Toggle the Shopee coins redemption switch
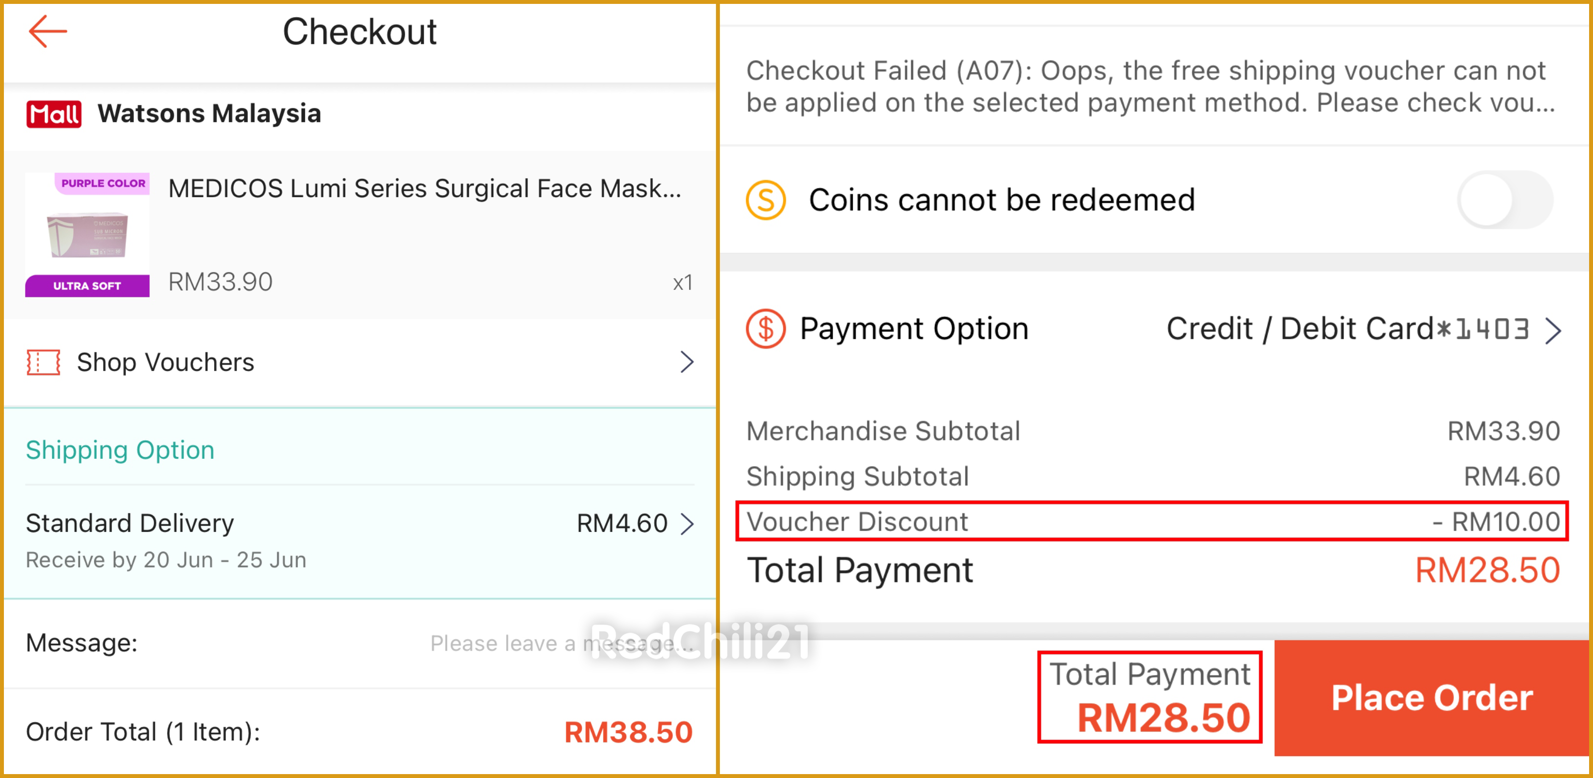Image resolution: width=1593 pixels, height=778 pixels. click(x=1505, y=201)
